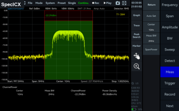This screenshot has height=111, width=179.
Task: Open the Mode menu
Action: point(39,3)
